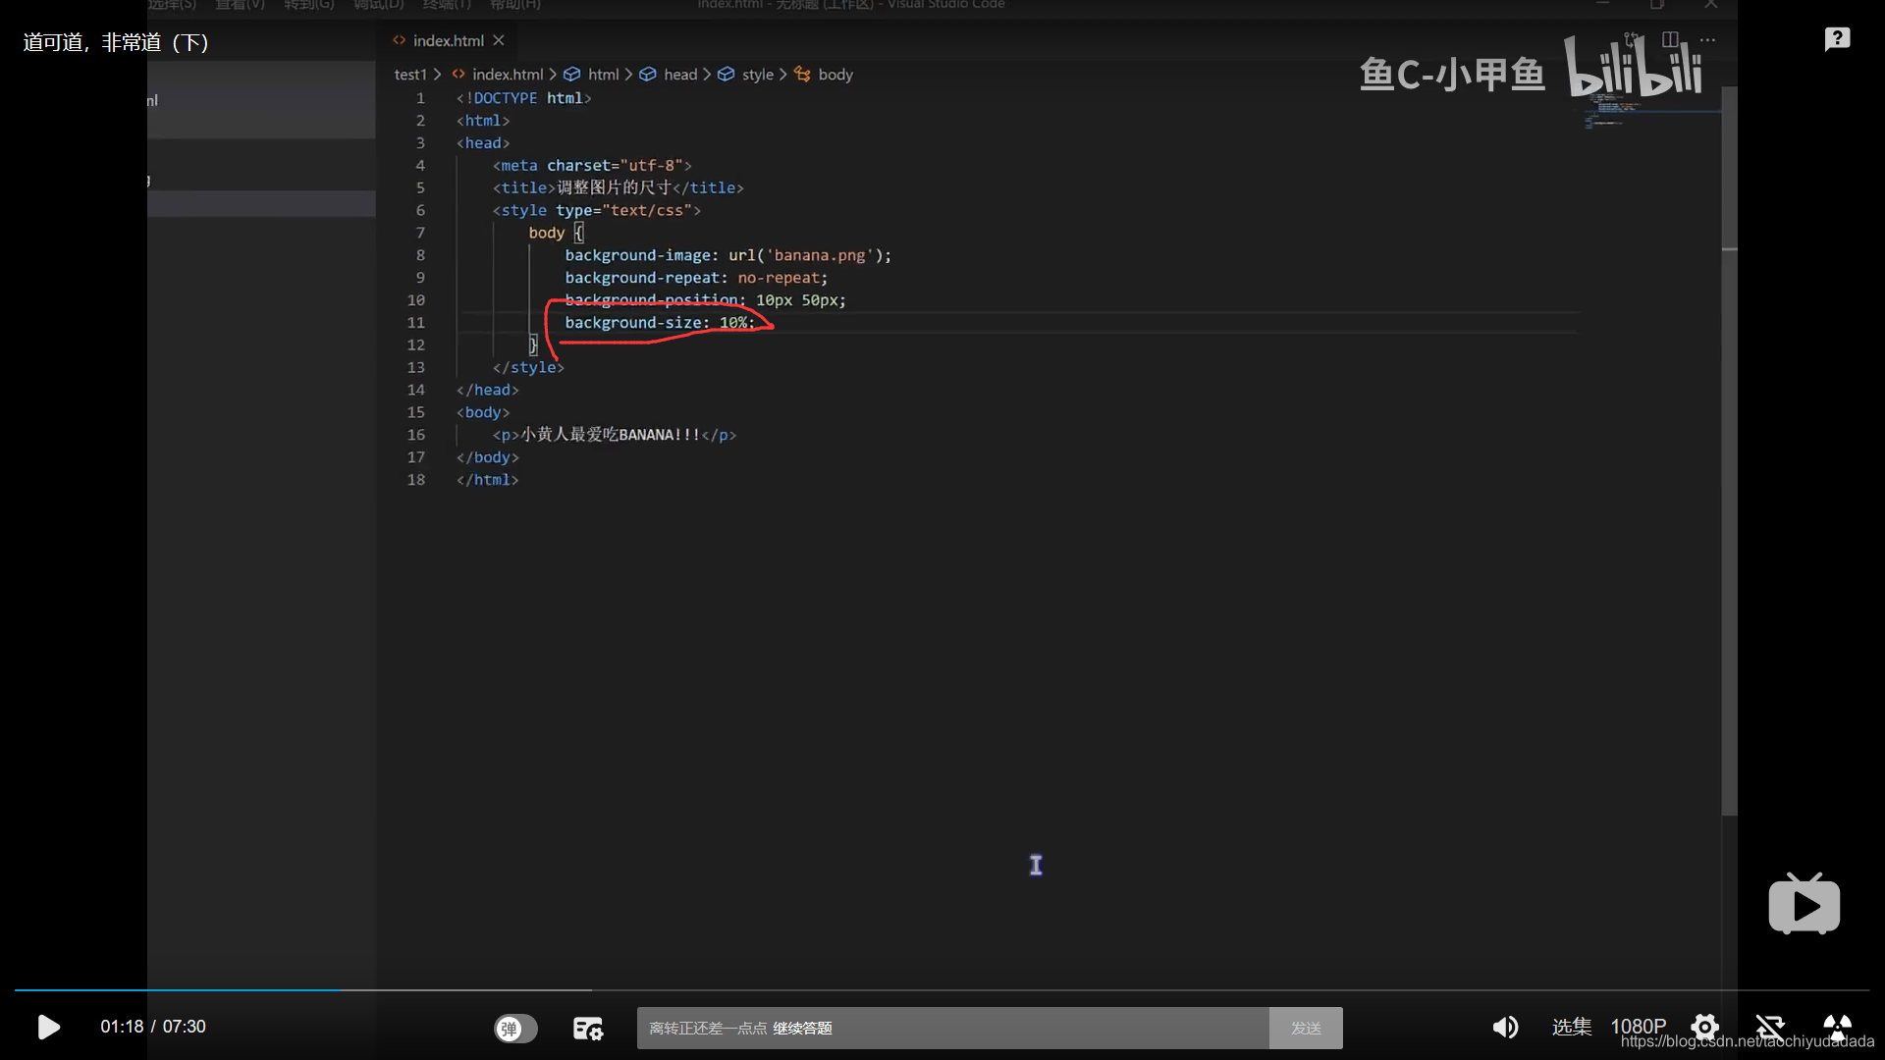The height and width of the screenshot is (1060, 1885).
Task: Open danmaku display settings icon
Action: 587,1028
